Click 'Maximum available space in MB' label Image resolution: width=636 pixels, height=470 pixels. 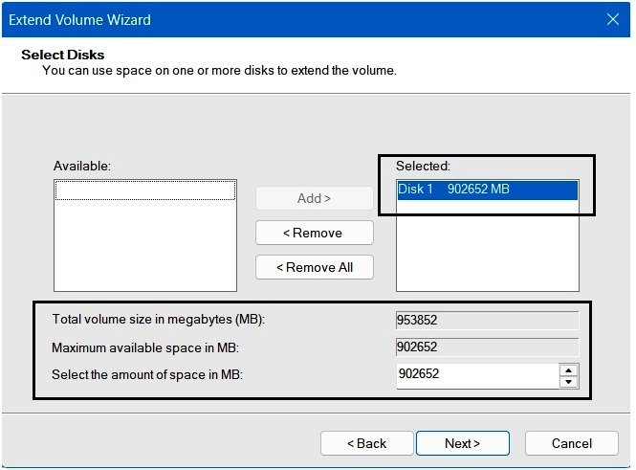click(145, 347)
